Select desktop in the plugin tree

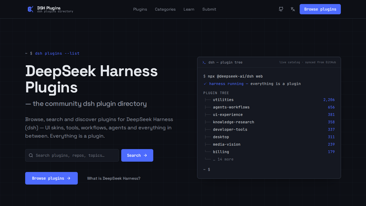coord(221,137)
